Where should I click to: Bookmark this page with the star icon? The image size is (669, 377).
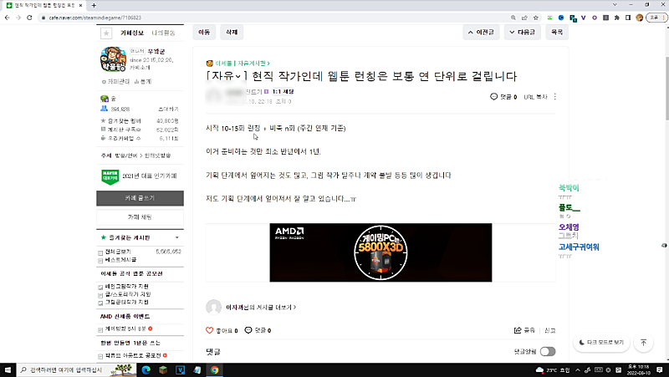(535, 18)
